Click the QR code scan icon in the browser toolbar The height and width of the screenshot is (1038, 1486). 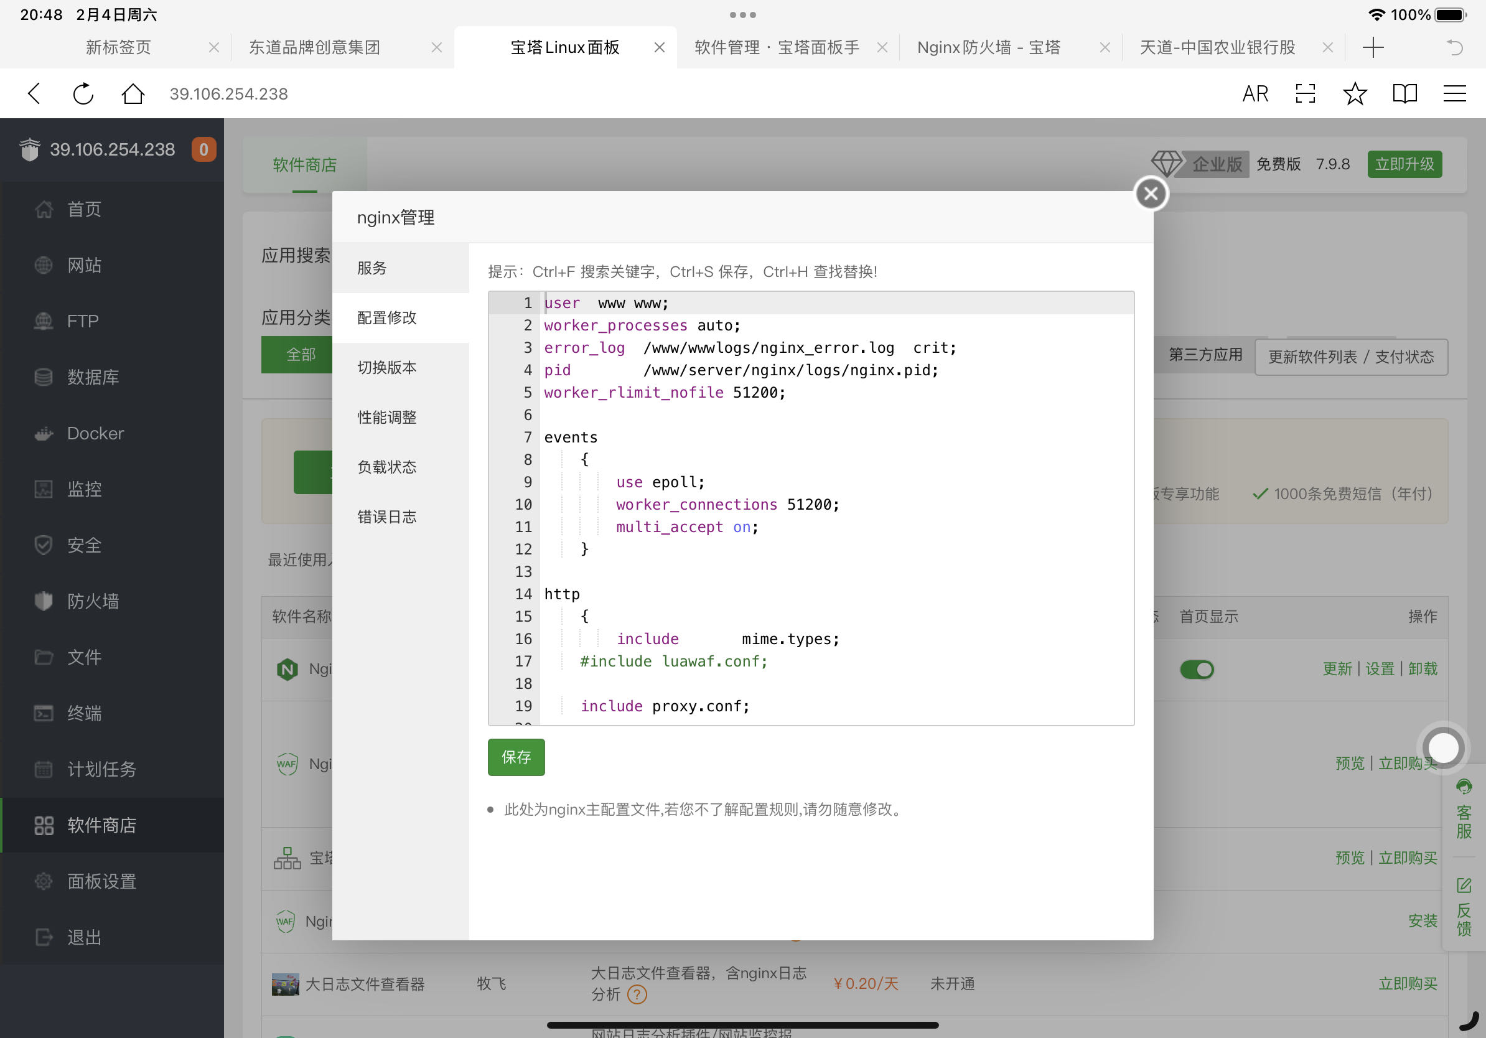click(x=1306, y=93)
